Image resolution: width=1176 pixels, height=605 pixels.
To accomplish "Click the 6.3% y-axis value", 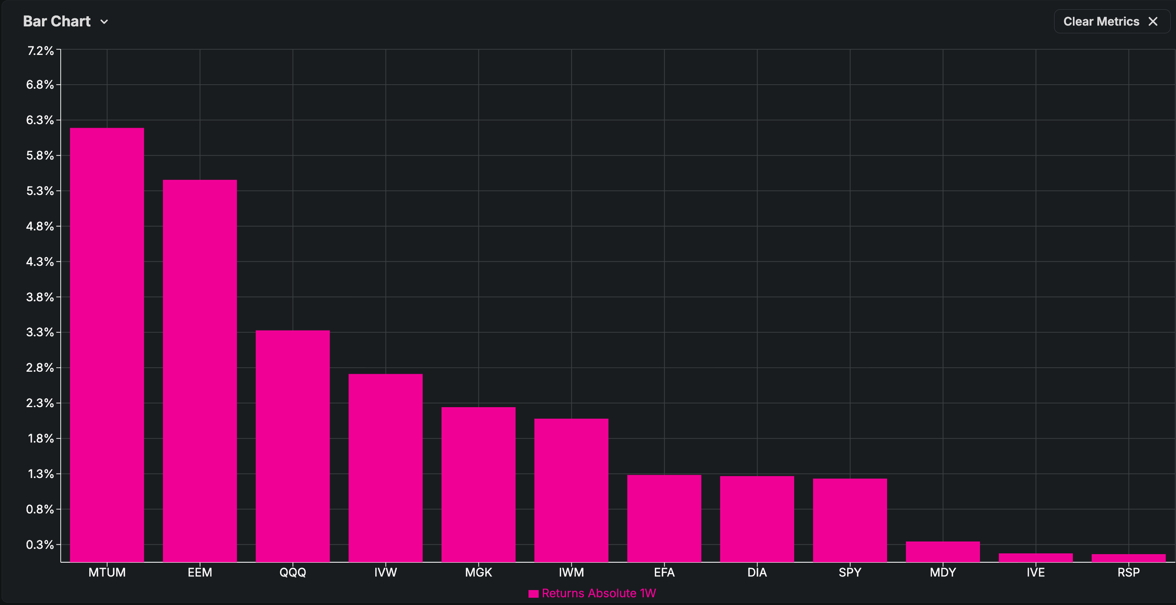I will click(40, 120).
